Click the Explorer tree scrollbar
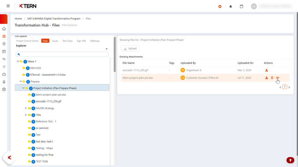 115,54
